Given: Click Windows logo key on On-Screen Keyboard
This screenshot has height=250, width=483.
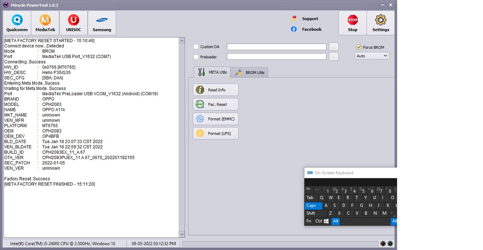Looking at the screenshot, I should click(x=326, y=221).
